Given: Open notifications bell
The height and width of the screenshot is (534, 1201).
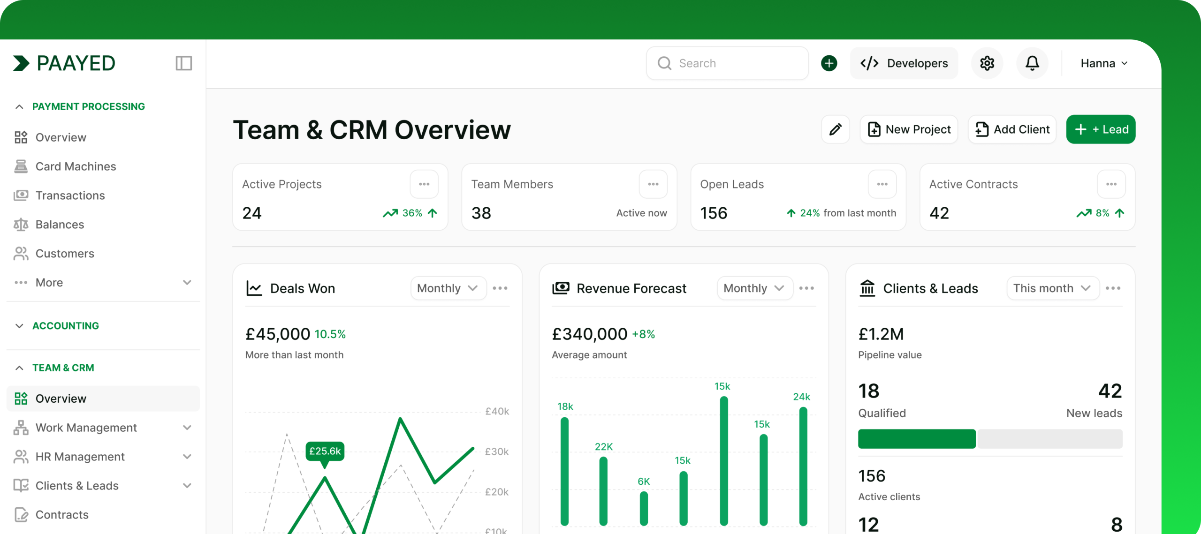Looking at the screenshot, I should point(1032,63).
